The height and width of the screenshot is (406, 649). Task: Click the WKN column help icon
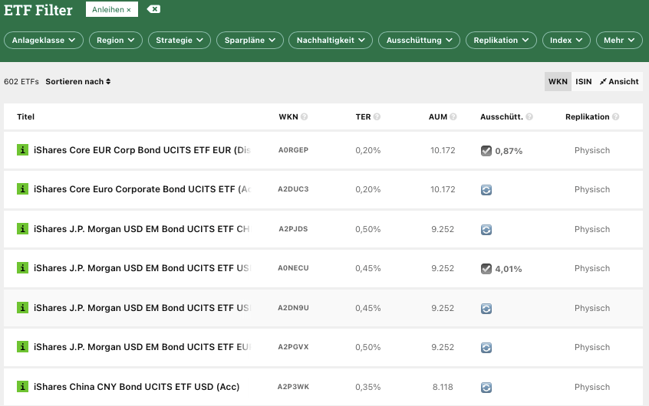pyautogui.click(x=305, y=117)
